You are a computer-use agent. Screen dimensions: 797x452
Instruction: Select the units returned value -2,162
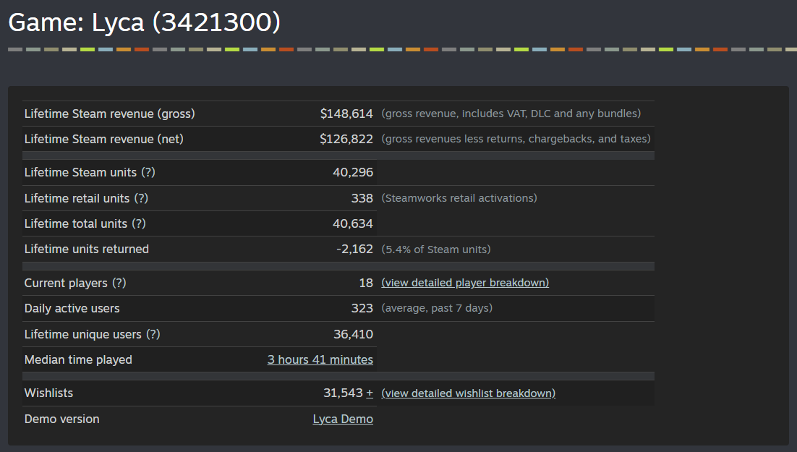click(355, 249)
